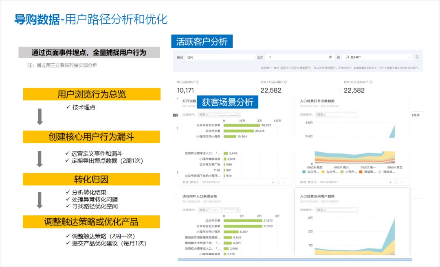Open 域名 filter in 入口场景打开次数趋势 card
Viewport: 440px width, 267px height.
(337, 115)
